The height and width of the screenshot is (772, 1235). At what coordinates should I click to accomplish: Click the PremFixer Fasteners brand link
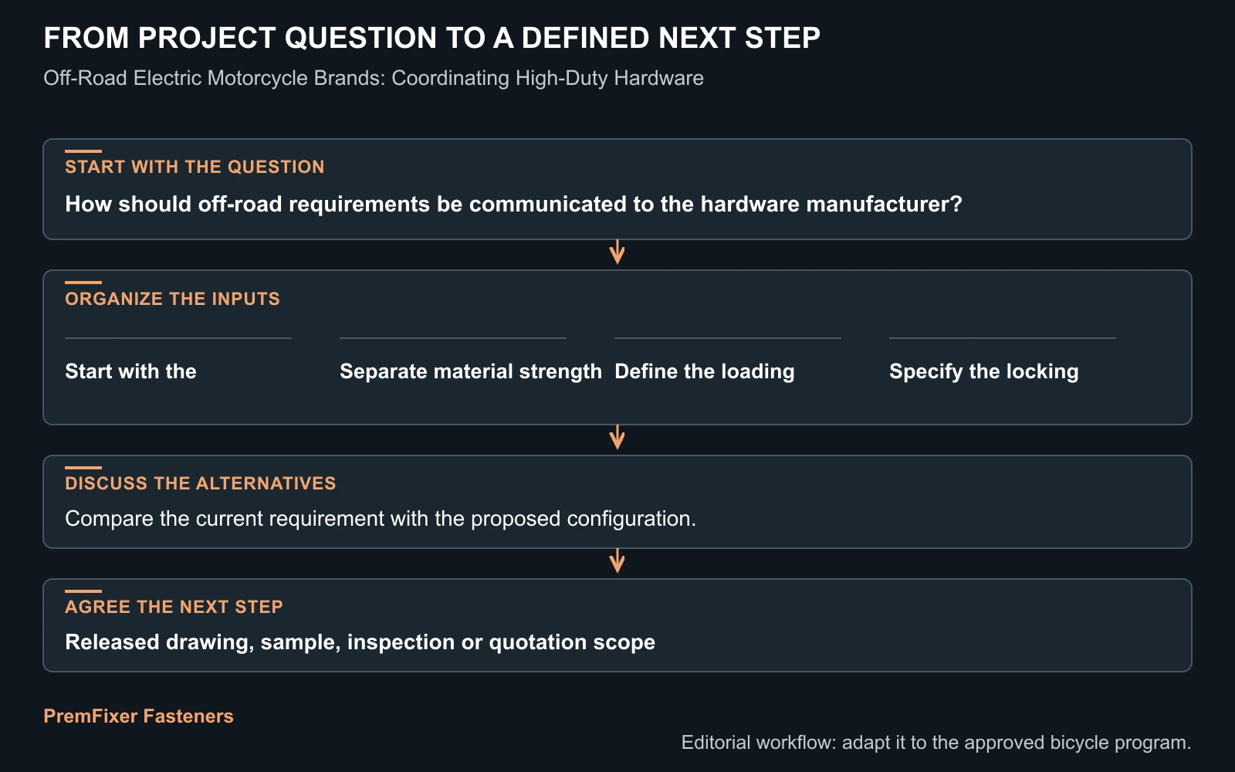138,716
